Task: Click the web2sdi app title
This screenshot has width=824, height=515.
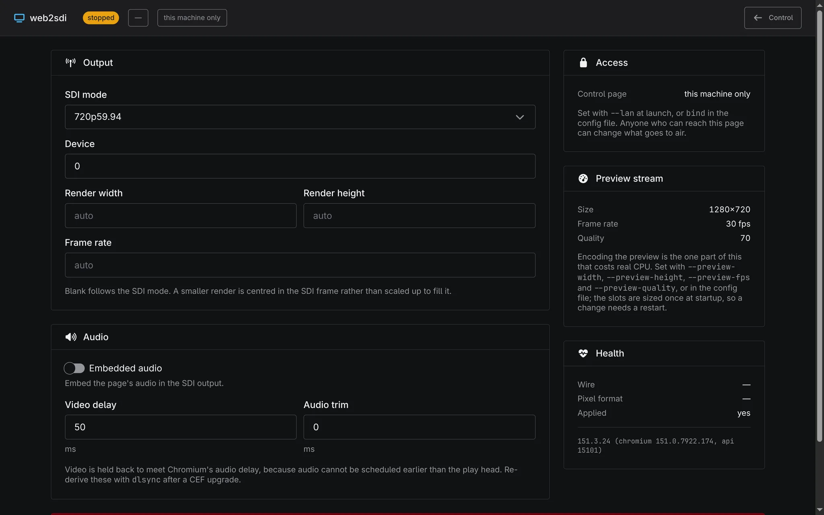Action: pyautogui.click(x=48, y=18)
